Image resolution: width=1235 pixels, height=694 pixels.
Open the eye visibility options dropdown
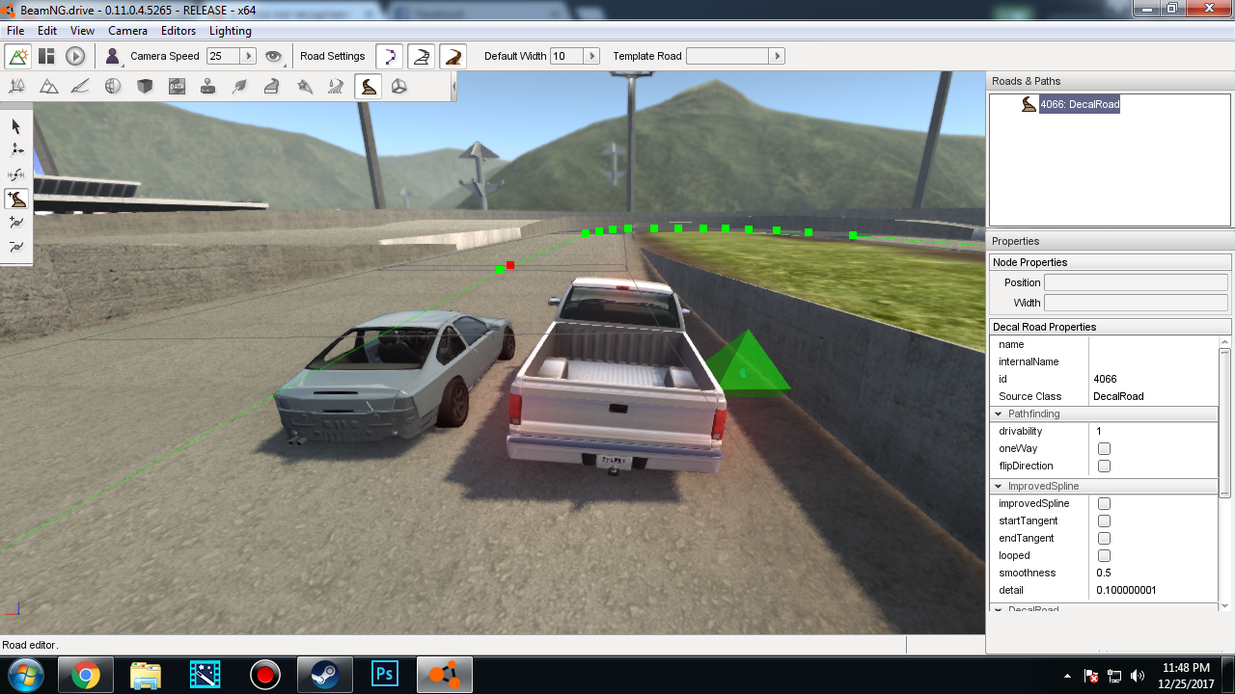click(x=275, y=56)
